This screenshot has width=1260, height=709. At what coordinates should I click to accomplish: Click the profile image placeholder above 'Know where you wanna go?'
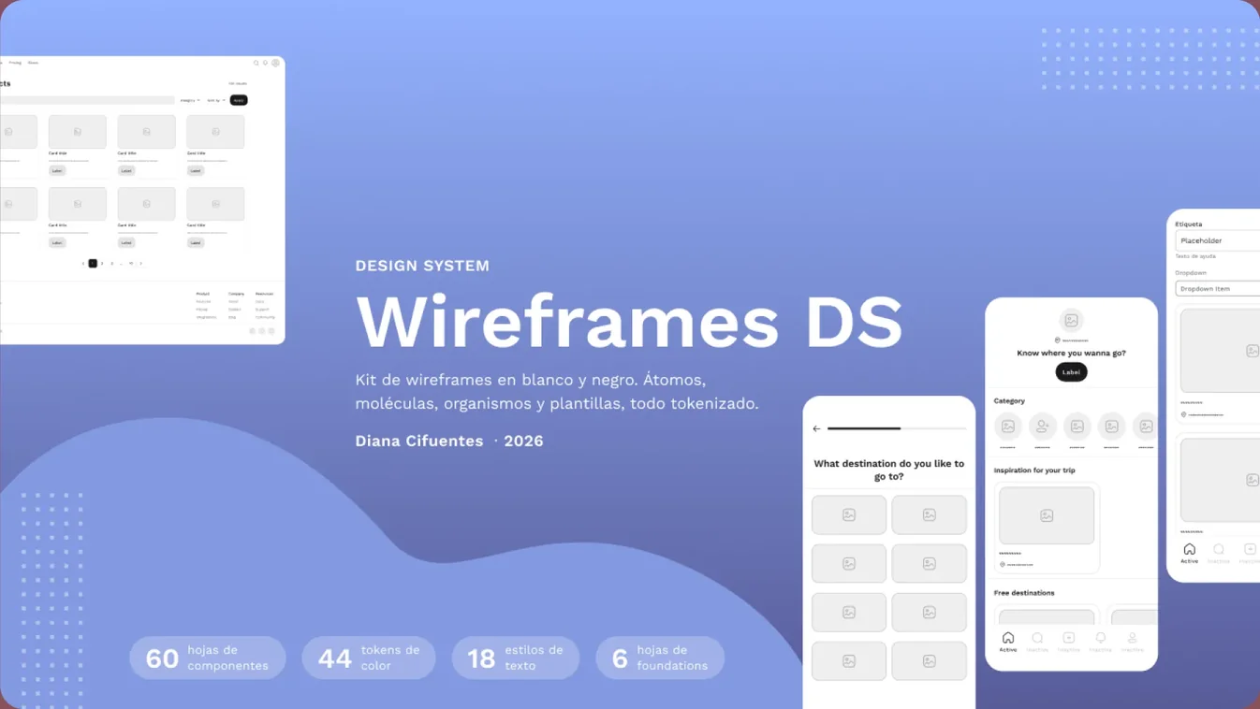[x=1071, y=320]
